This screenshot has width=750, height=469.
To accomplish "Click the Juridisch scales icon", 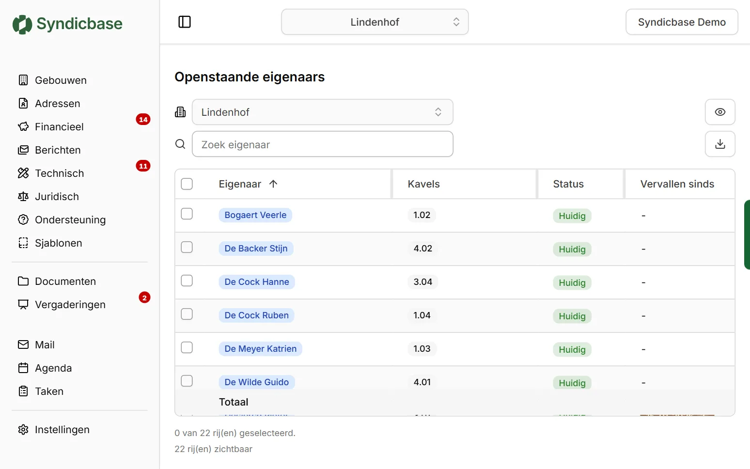I will click(23, 196).
